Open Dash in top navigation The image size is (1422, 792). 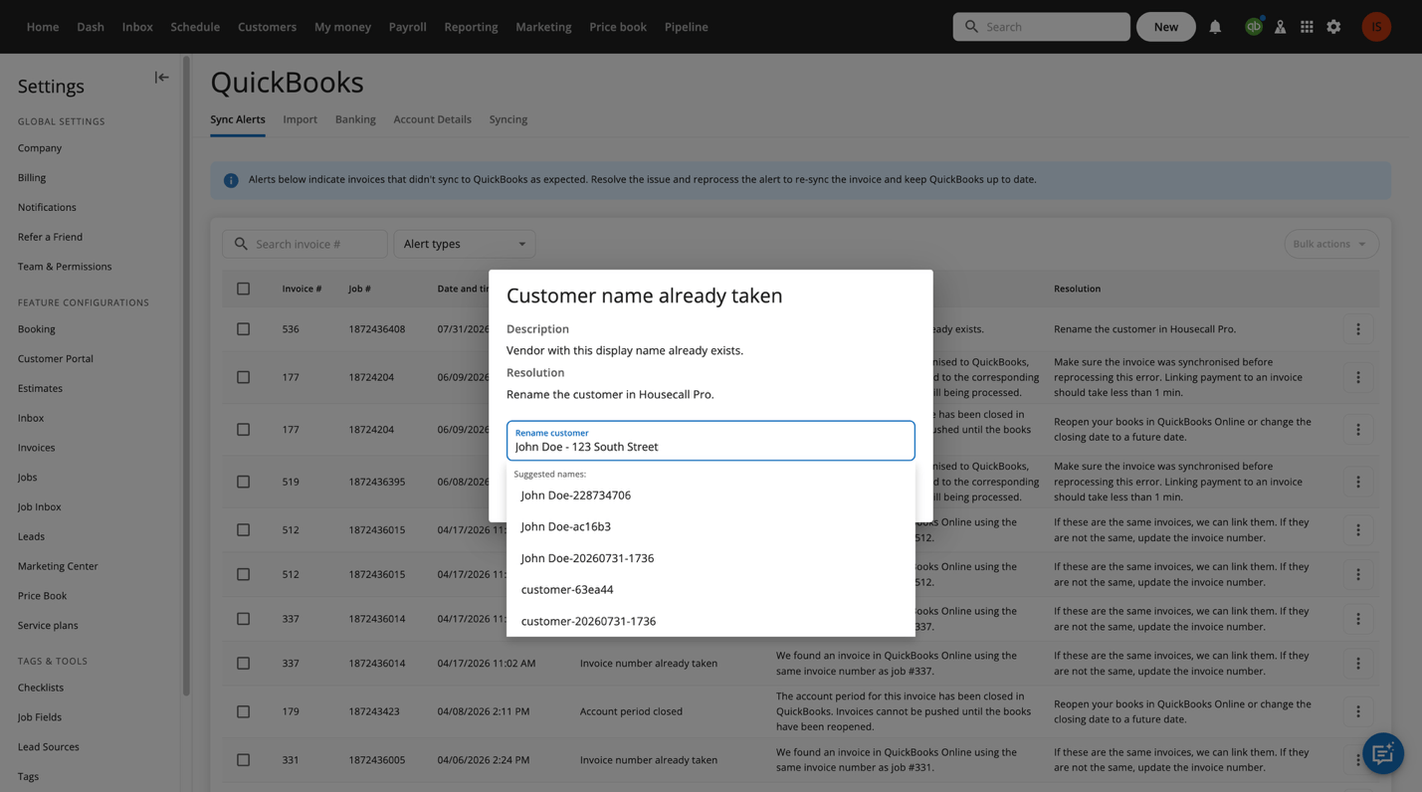tap(91, 27)
